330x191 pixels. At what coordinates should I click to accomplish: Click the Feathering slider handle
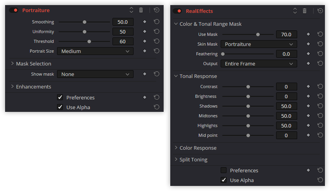pos(223,54)
